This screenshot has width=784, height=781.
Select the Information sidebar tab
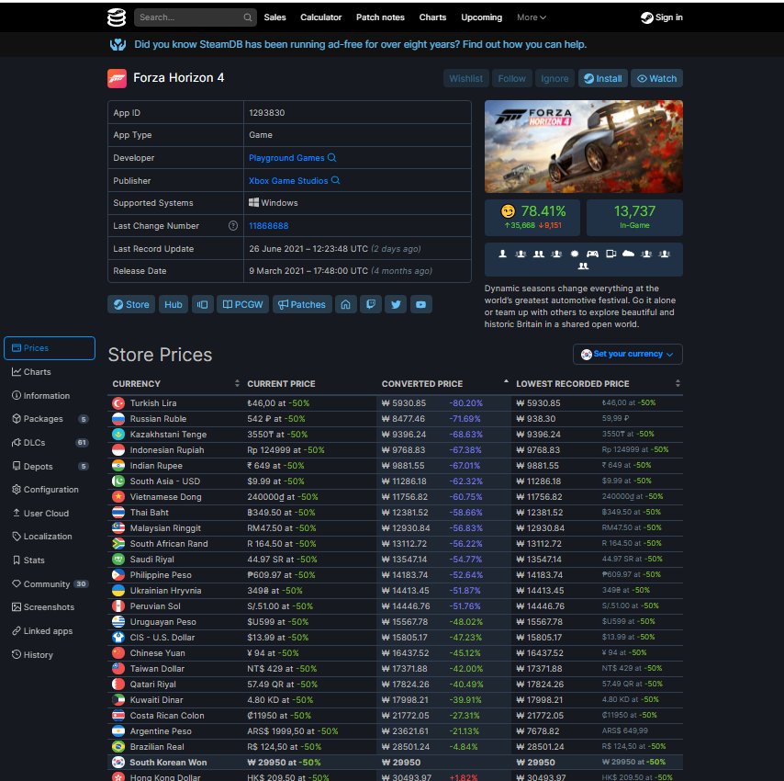50,395
